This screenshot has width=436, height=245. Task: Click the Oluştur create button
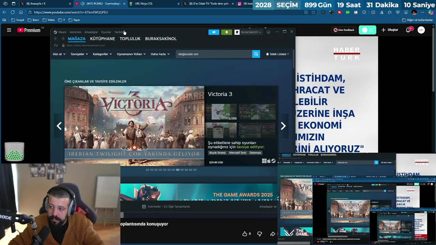[x=389, y=30]
